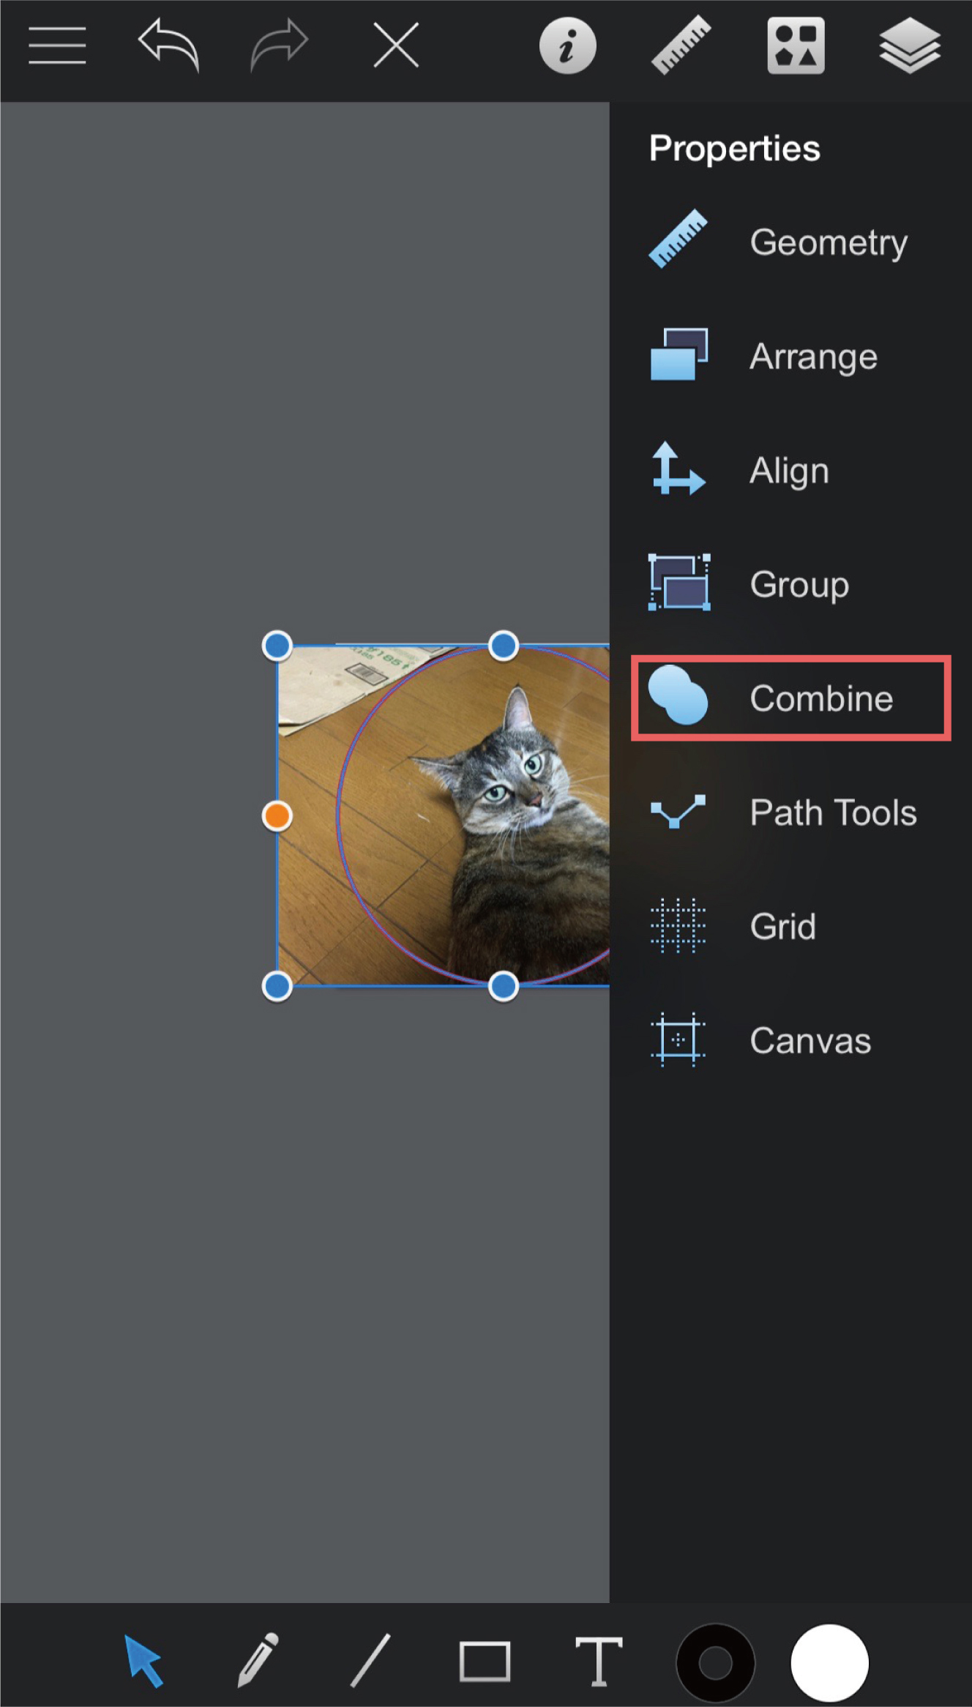Select the arrow selection tool
The width and height of the screenshot is (972, 1707).
[143, 1660]
